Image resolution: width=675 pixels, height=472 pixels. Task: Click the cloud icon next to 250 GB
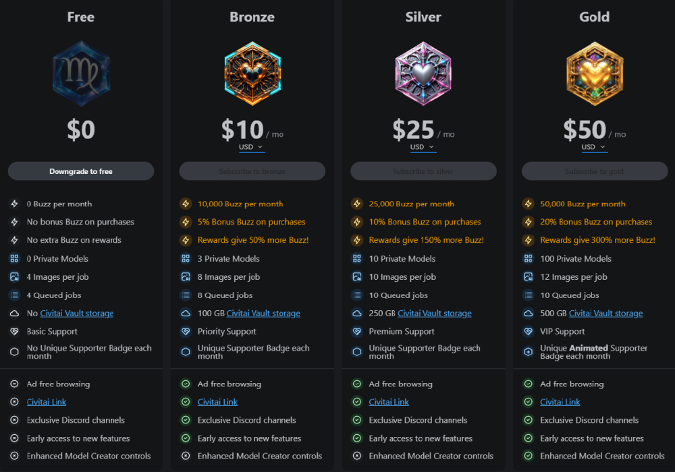click(357, 314)
